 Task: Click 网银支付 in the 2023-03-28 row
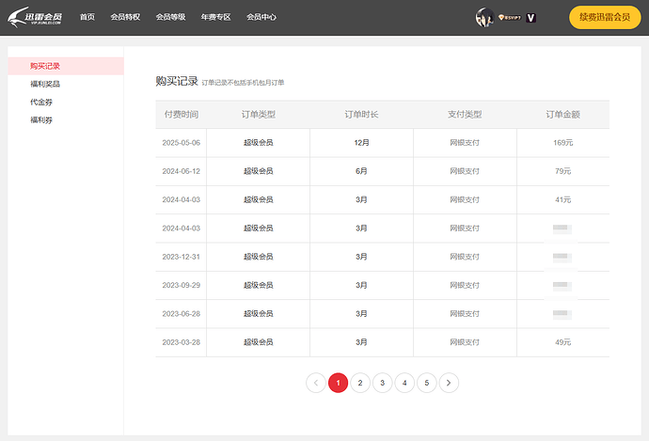[465, 342]
